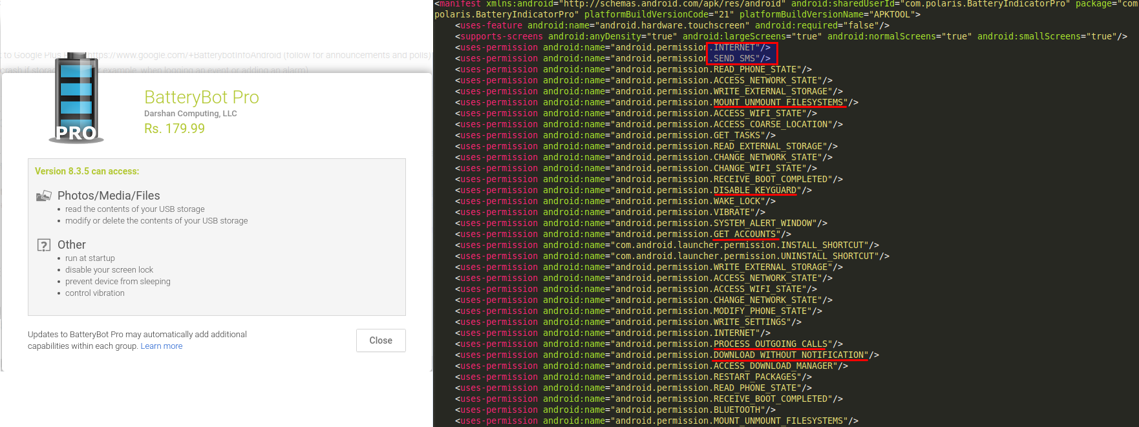
Task: Click the PROCESS_OUTGOING_CALLS permission line
Action: click(x=649, y=344)
